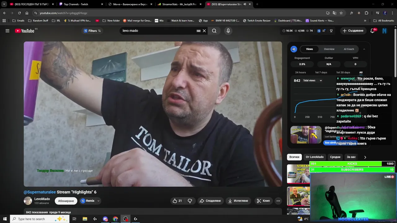Image resolution: width=397 pixels, height=223 pixels.
Task: Create a clip with Клип button
Action: (x=263, y=201)
